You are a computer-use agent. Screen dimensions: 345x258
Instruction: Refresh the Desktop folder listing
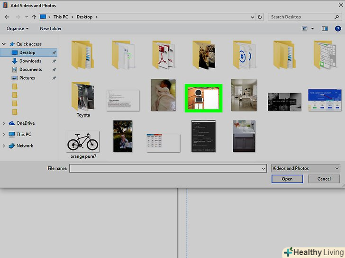click(260, 17)
